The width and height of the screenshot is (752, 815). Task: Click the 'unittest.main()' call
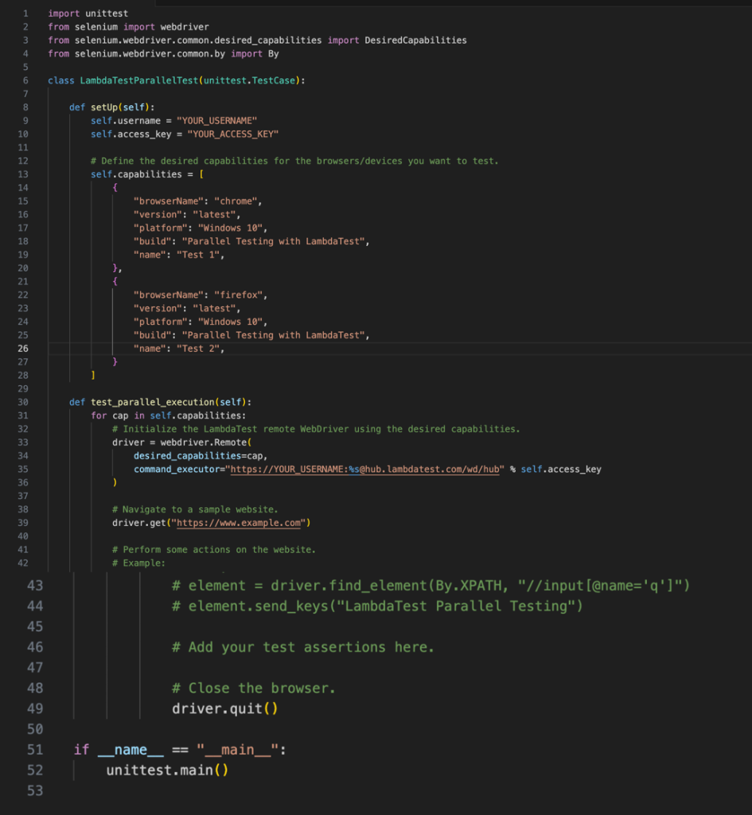click(167, 770)
